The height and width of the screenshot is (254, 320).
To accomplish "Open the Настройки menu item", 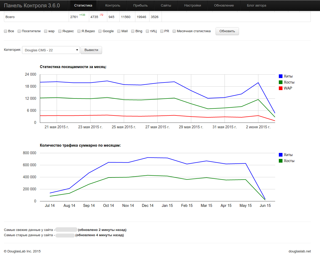I will click(193, 5).
